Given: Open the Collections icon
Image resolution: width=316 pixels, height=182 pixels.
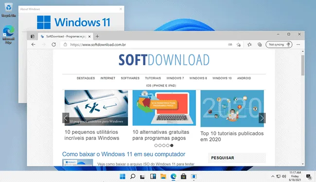Looking at the screenshot, I should tap(260, 45).
